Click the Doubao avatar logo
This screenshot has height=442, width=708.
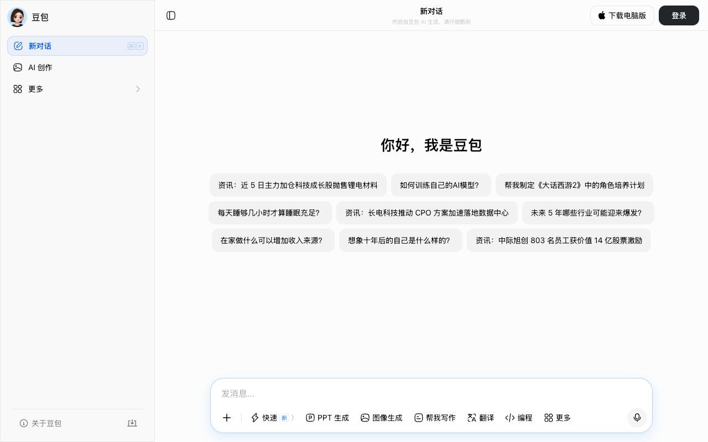17,17
